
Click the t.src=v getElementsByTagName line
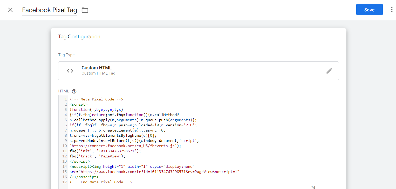coord(113,135)
